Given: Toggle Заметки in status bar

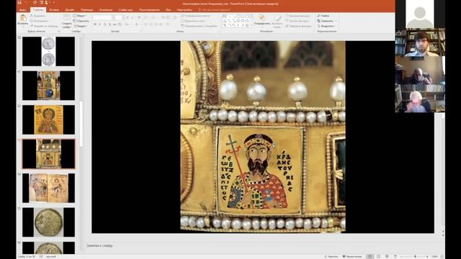Looking at the screenshot, I should (x=332, y=256).
